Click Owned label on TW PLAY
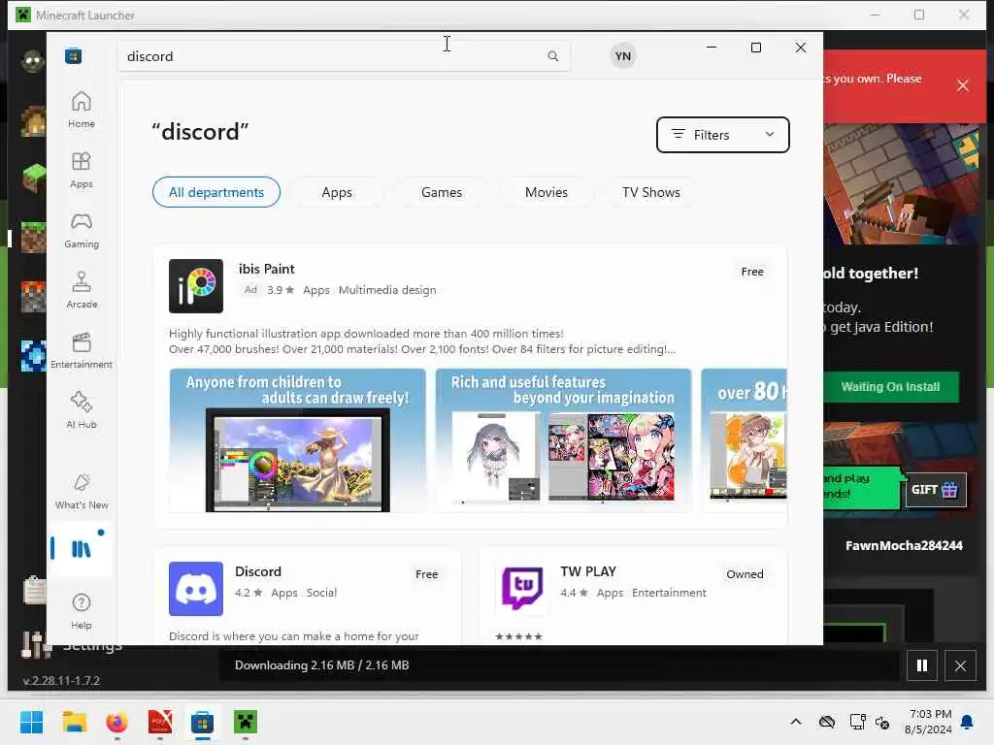This screenshot has width=994, height=745. pos(745,574)
